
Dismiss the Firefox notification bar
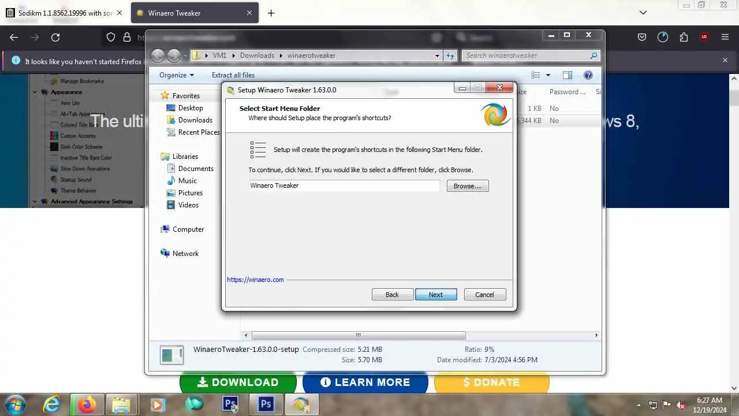(725, 60)
